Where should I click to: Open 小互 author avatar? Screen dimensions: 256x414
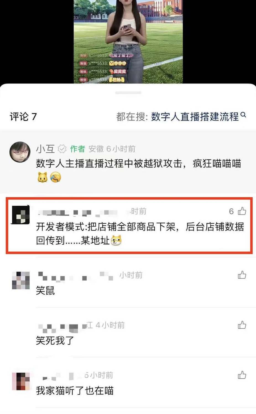point(20,152)
